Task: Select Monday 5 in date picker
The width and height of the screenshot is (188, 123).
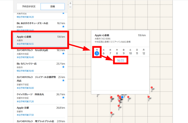Action: (x=97, y=53)
